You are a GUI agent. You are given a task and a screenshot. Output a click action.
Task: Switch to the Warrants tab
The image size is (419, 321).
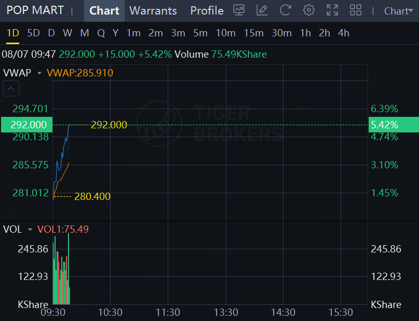[x=153, y=11]
